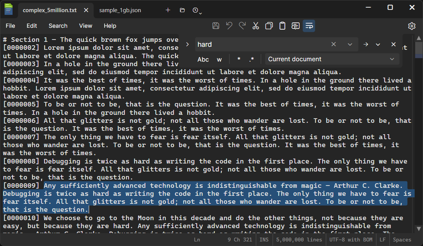Redo the last change
The height and width of the screenshot is (246, 423).
(x=242, y=25)
